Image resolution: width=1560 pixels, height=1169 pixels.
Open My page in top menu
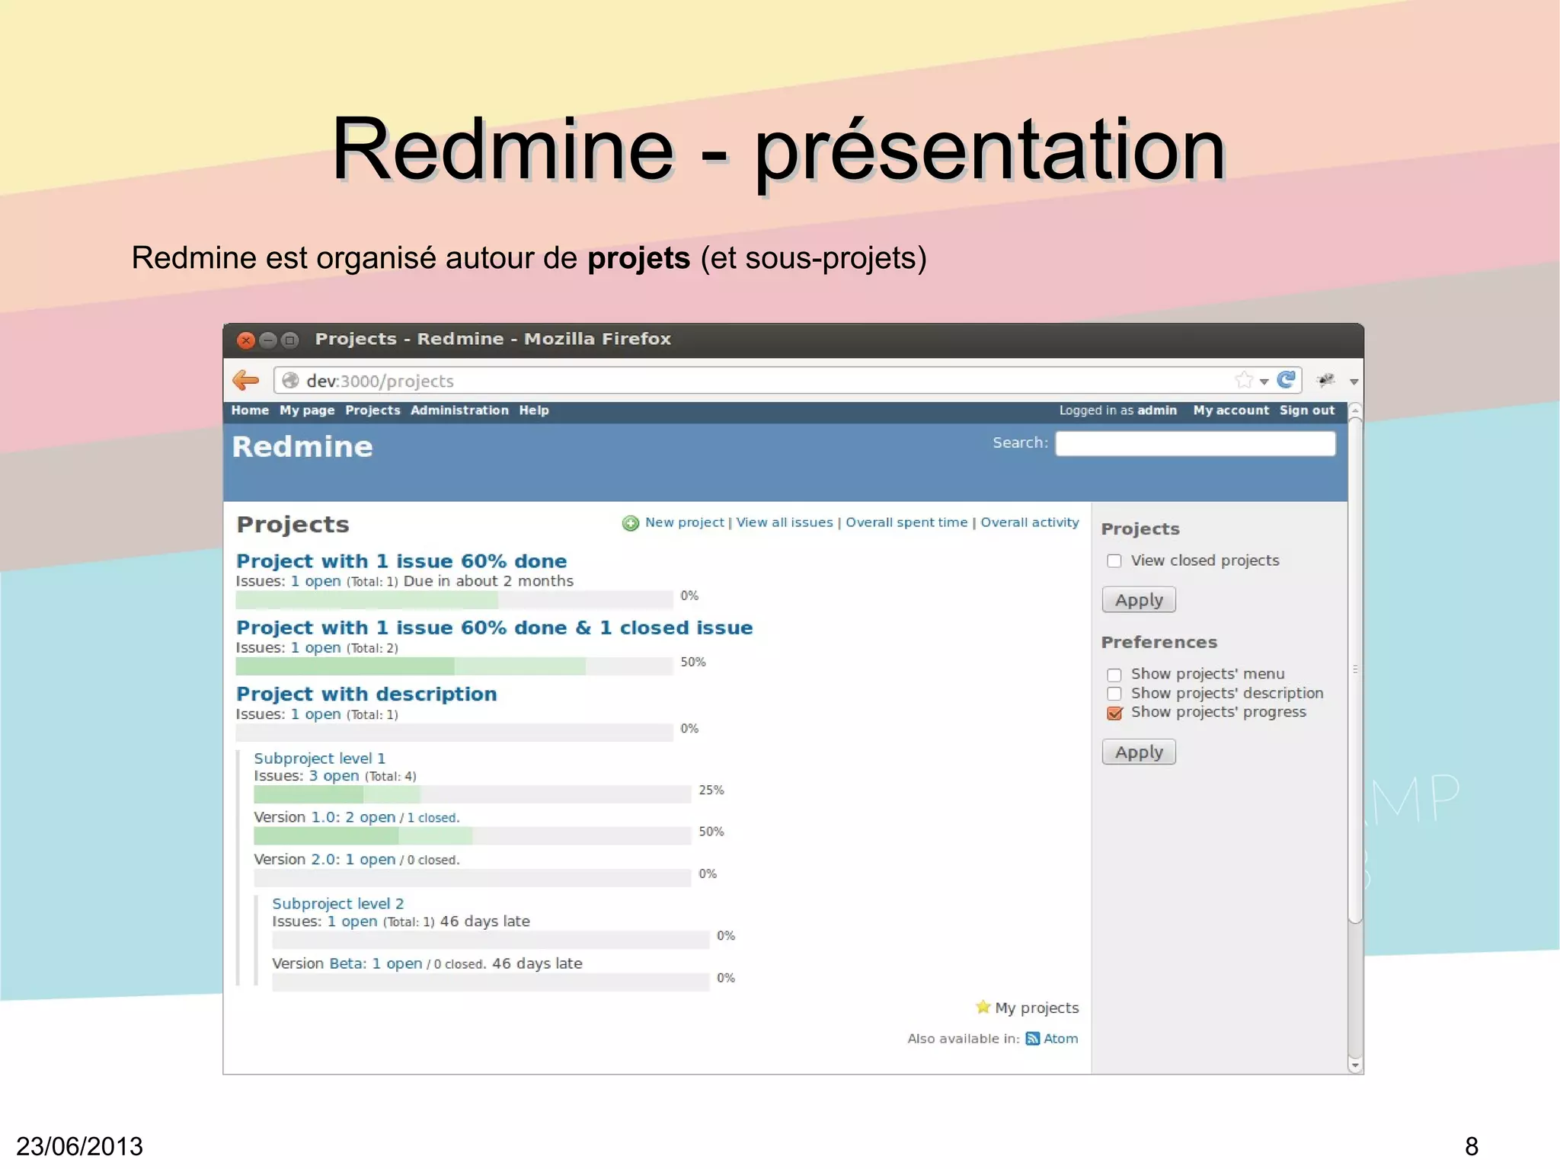click(x=307, y=410)
